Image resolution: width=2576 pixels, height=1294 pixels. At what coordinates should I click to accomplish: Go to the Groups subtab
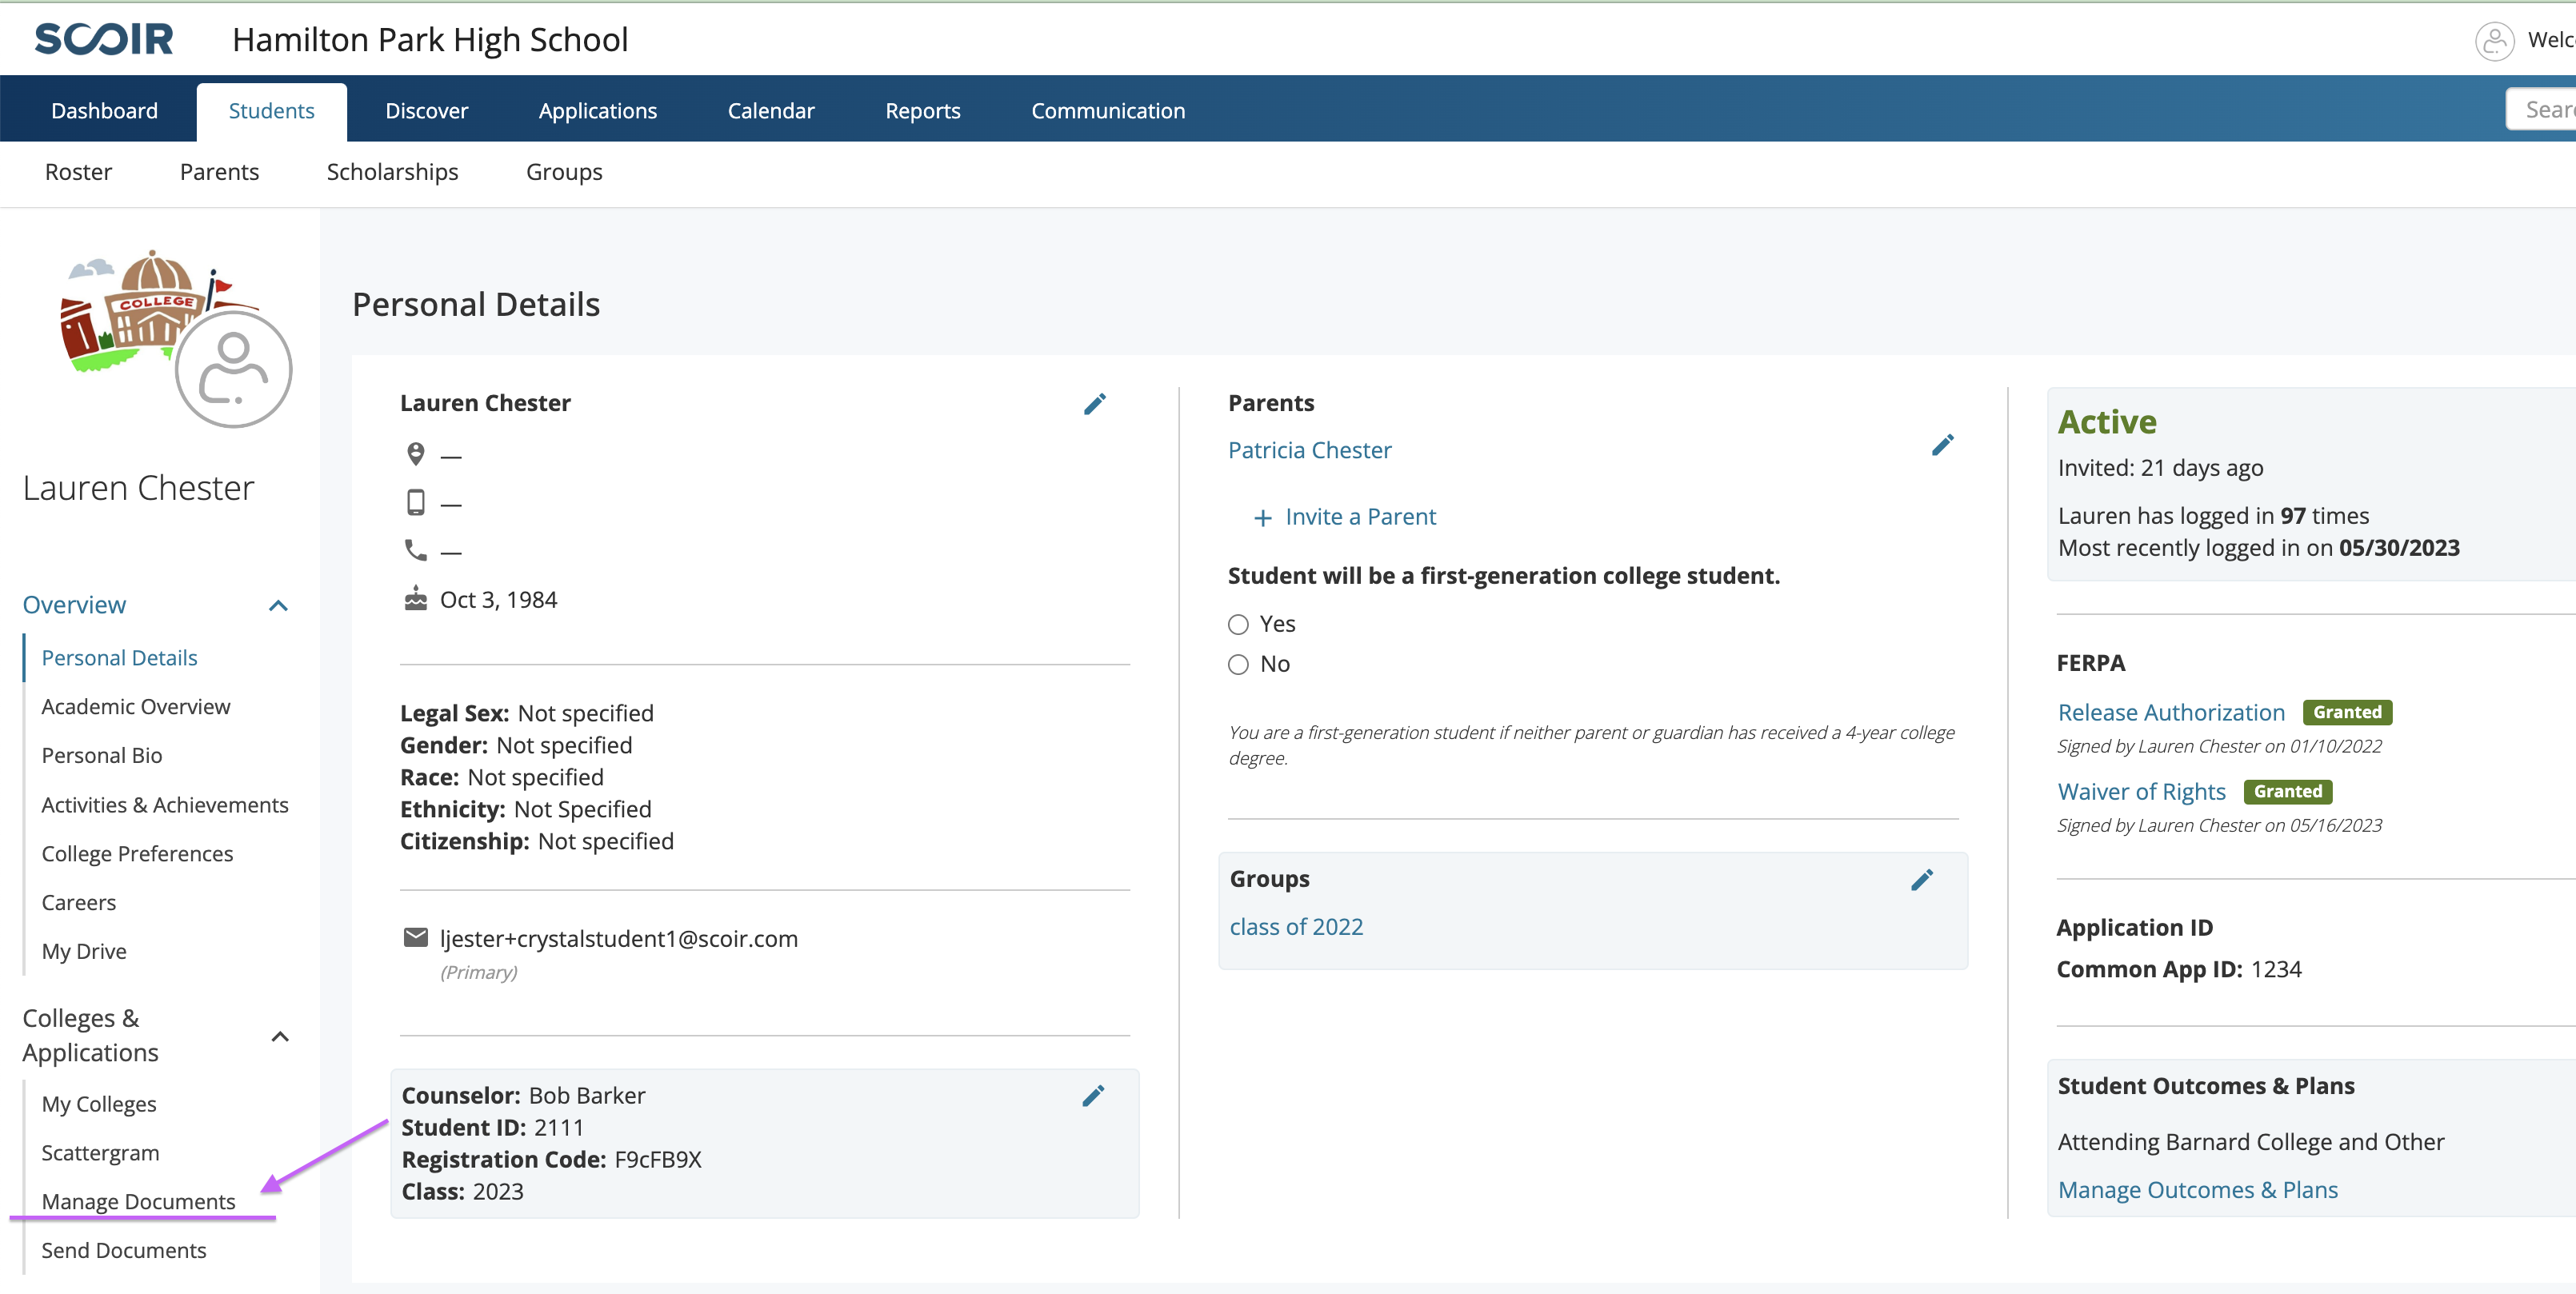(564, 172)
